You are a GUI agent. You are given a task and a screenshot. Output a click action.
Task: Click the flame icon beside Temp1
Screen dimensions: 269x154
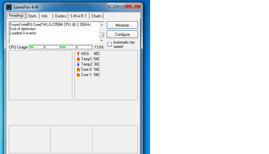[x=78, y=59]
